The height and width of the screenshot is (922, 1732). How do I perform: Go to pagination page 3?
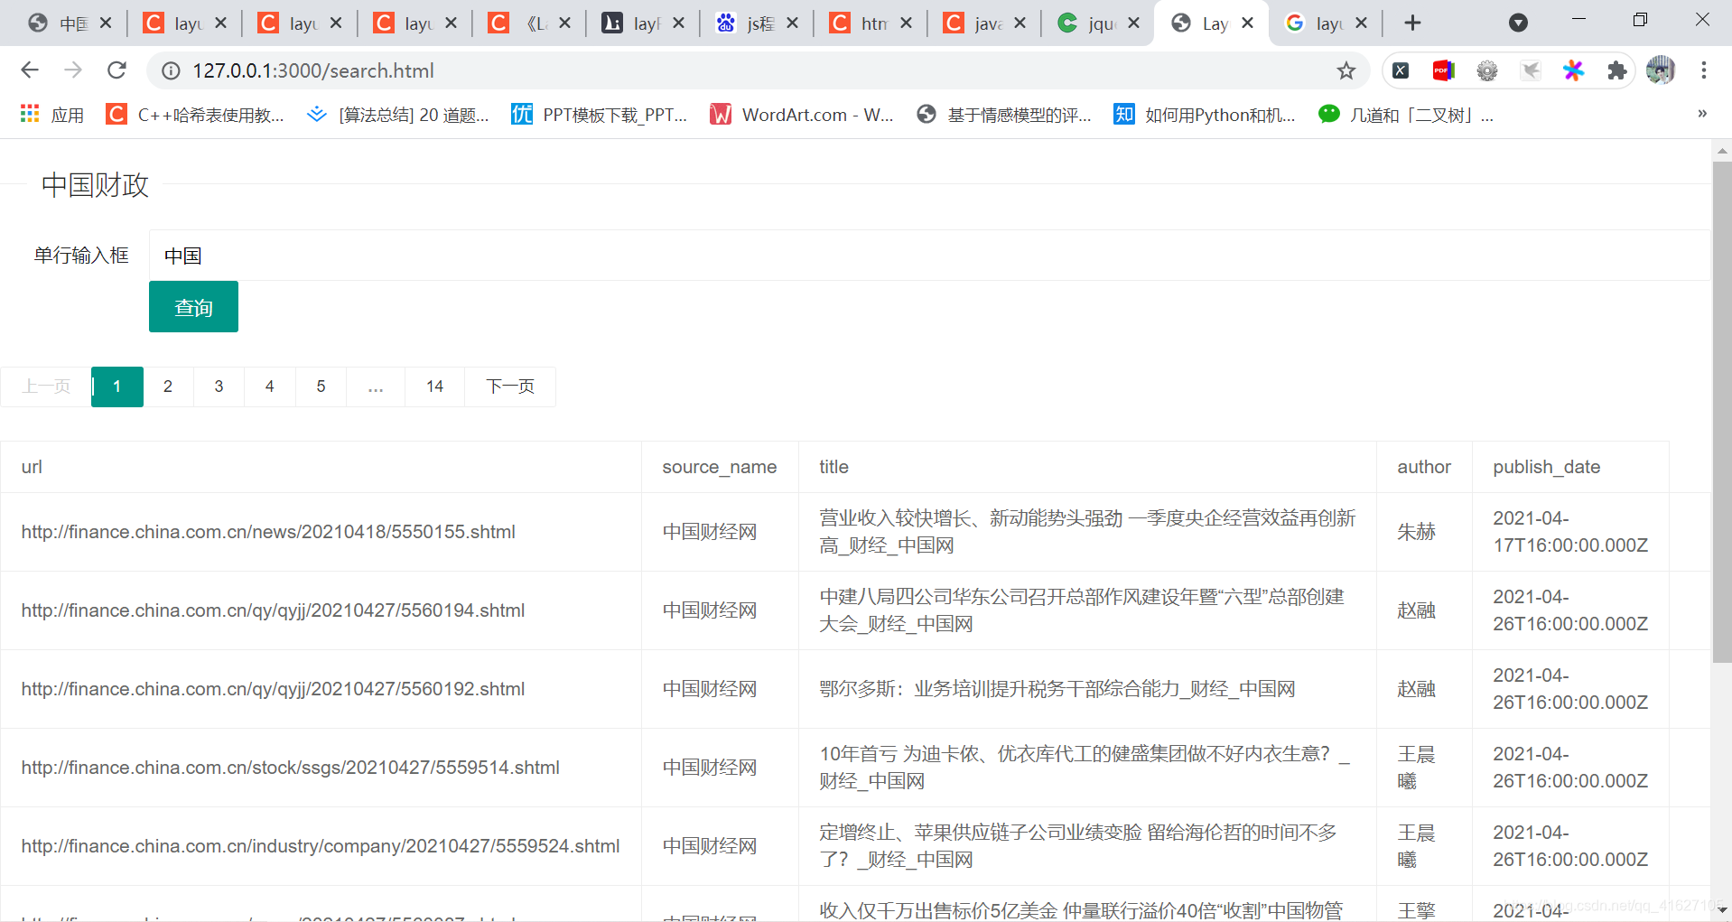(219, 386)
